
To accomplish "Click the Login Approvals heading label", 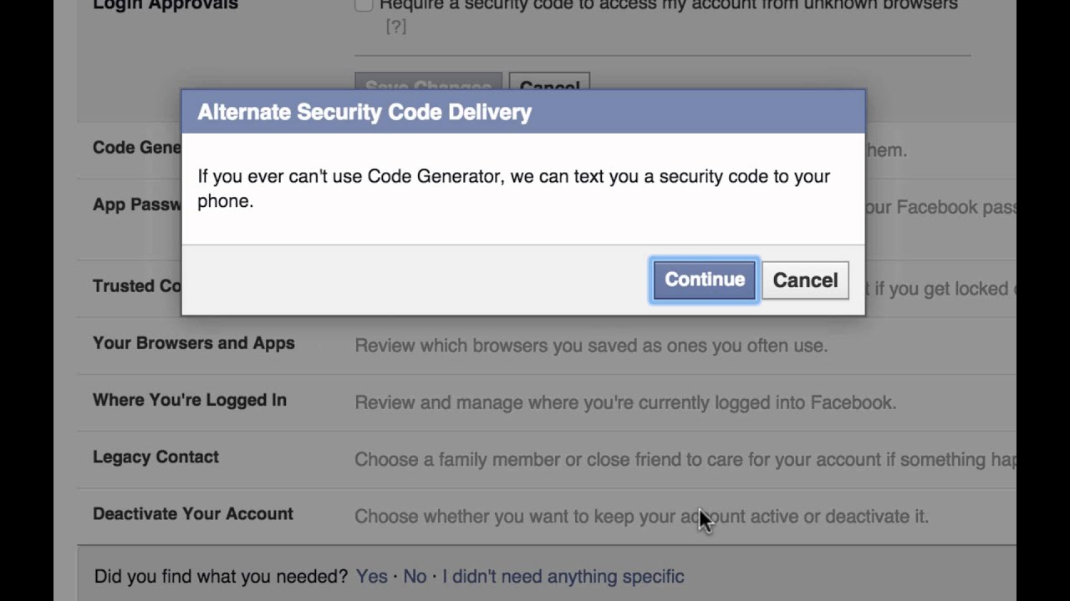I will click(x=166, y=6).
